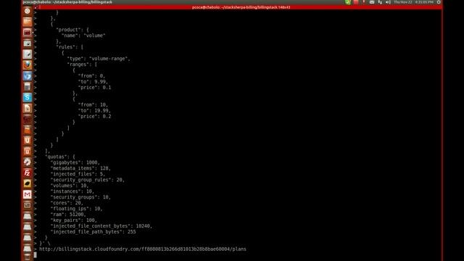Open the session gear menu in the top panel
This screenshot has height=261, width=464.
[x=439, y=2]
